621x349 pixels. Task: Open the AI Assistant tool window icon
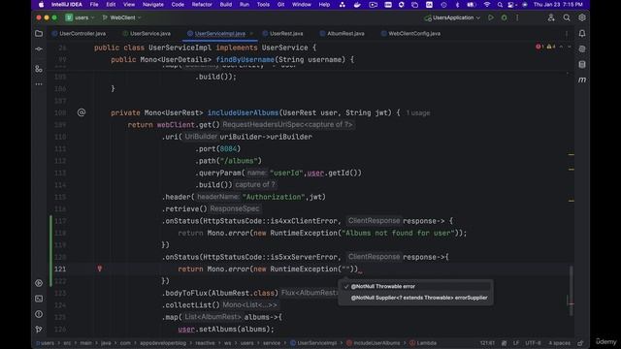tap(582, 49)
